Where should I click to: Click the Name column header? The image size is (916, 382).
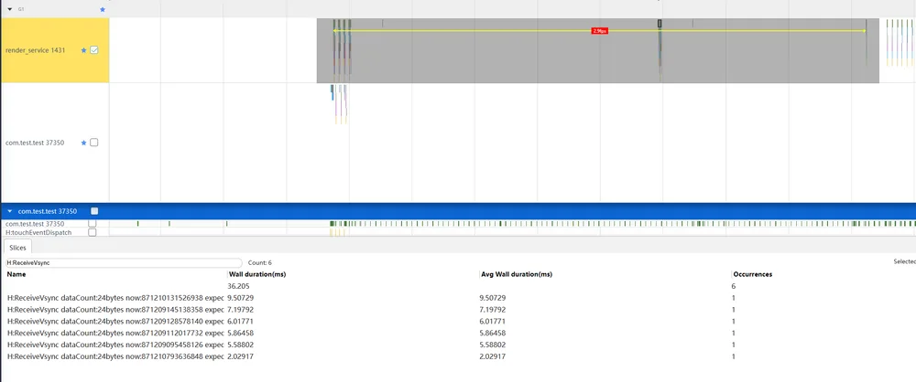click(16, 274)
